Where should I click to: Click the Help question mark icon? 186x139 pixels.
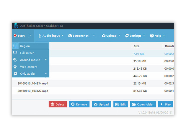(x=152, y=36)
